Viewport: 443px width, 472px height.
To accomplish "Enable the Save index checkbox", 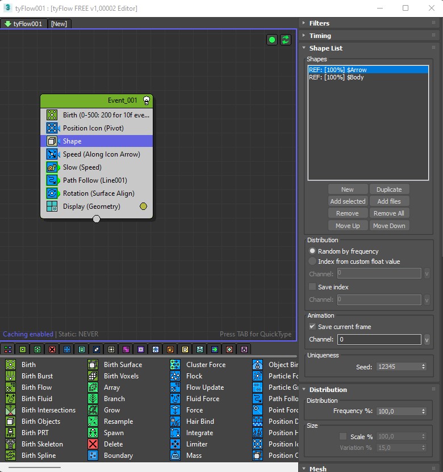I will [312, 287].
